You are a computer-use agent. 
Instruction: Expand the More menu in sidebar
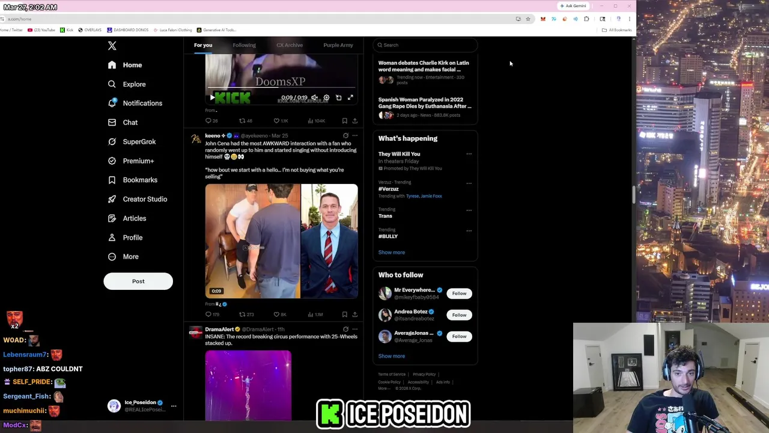tap(123, 257)
